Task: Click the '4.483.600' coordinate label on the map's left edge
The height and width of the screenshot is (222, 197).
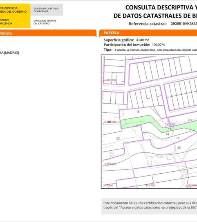Action: click(x=110, y=164)
